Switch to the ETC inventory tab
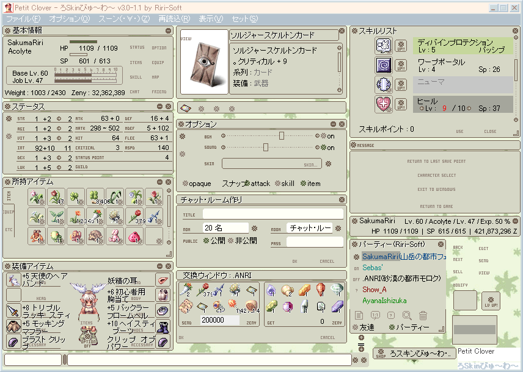Image resolution: width=523 pixels, height=372 pixels. point(9,229)
